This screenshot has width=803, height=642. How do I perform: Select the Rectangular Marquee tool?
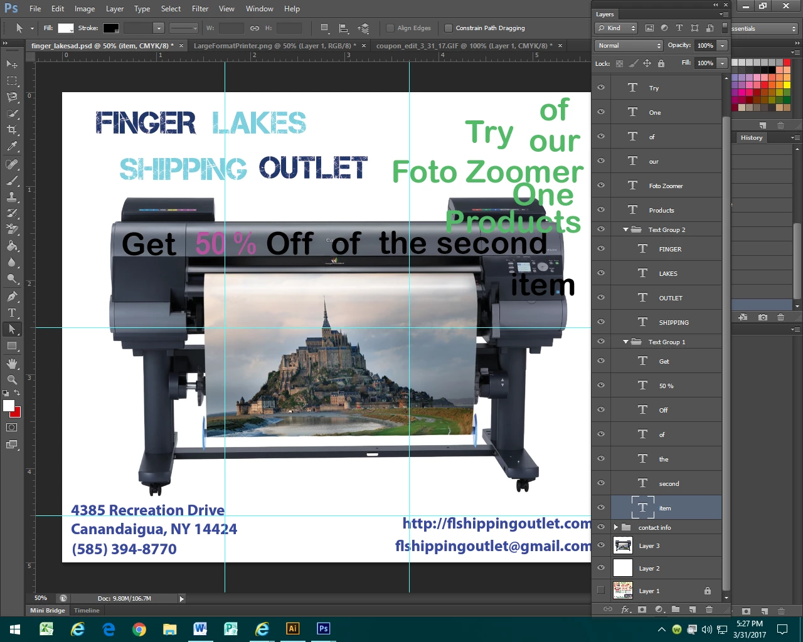coord(12,81)
